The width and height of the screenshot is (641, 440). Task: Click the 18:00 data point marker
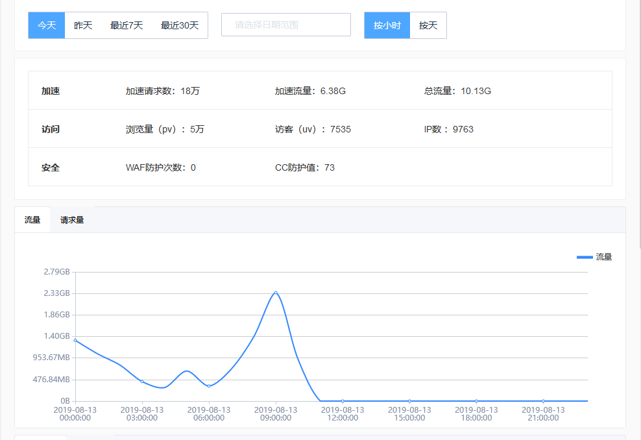[x=476, y=401]
